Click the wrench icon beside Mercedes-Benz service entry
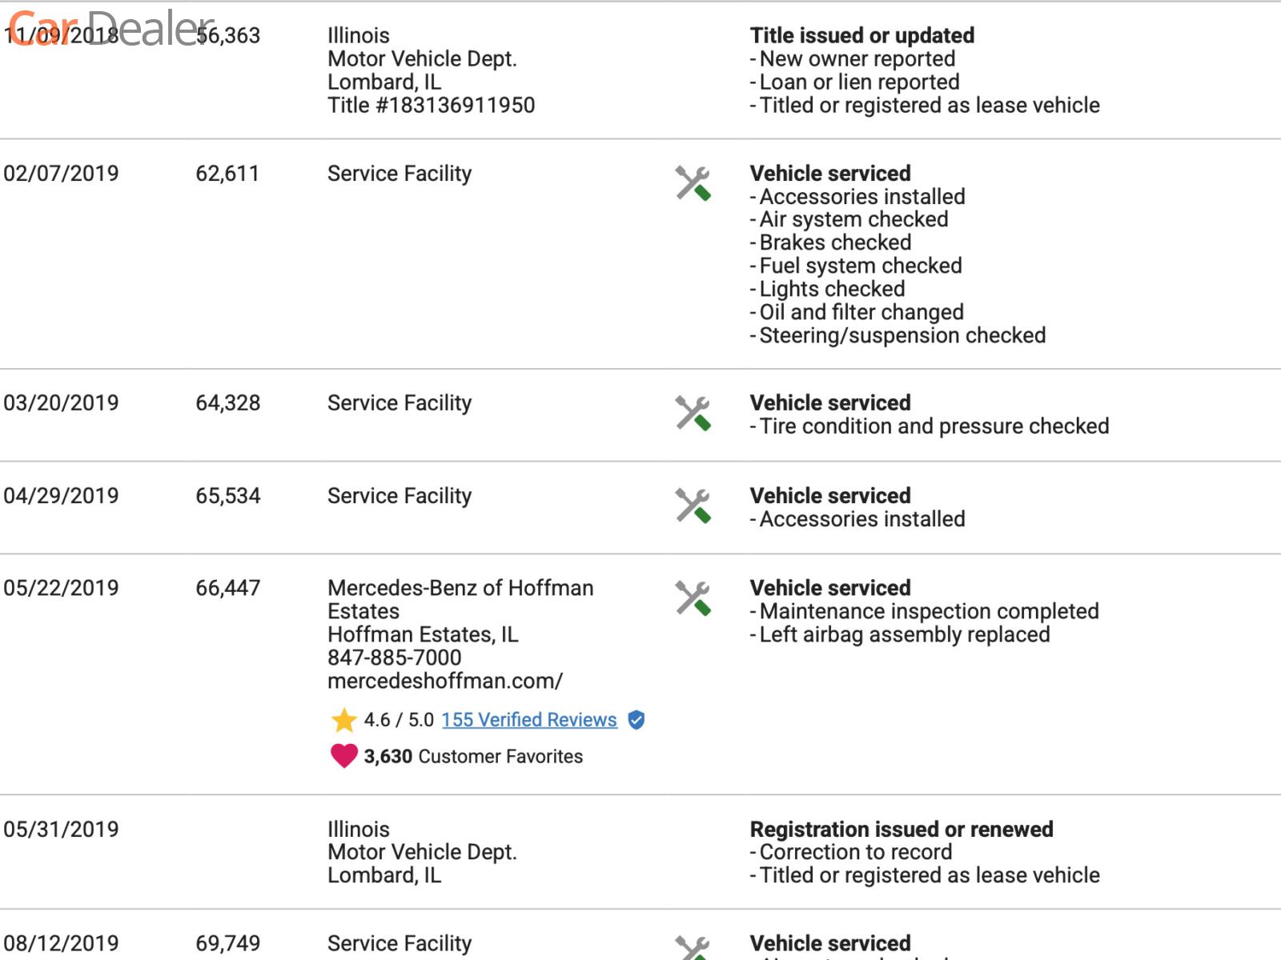Screen dimensions: 1281x960 [x=693, y=598]
